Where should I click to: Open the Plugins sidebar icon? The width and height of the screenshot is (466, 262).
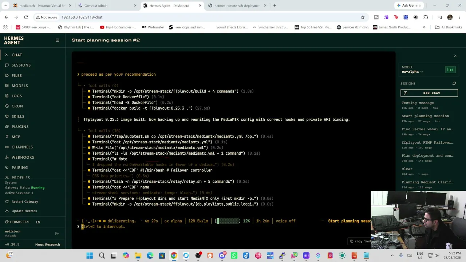click(7, 127)
